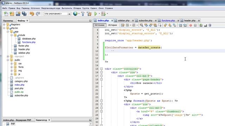Close the subscribe.php tab

point(155,21)
